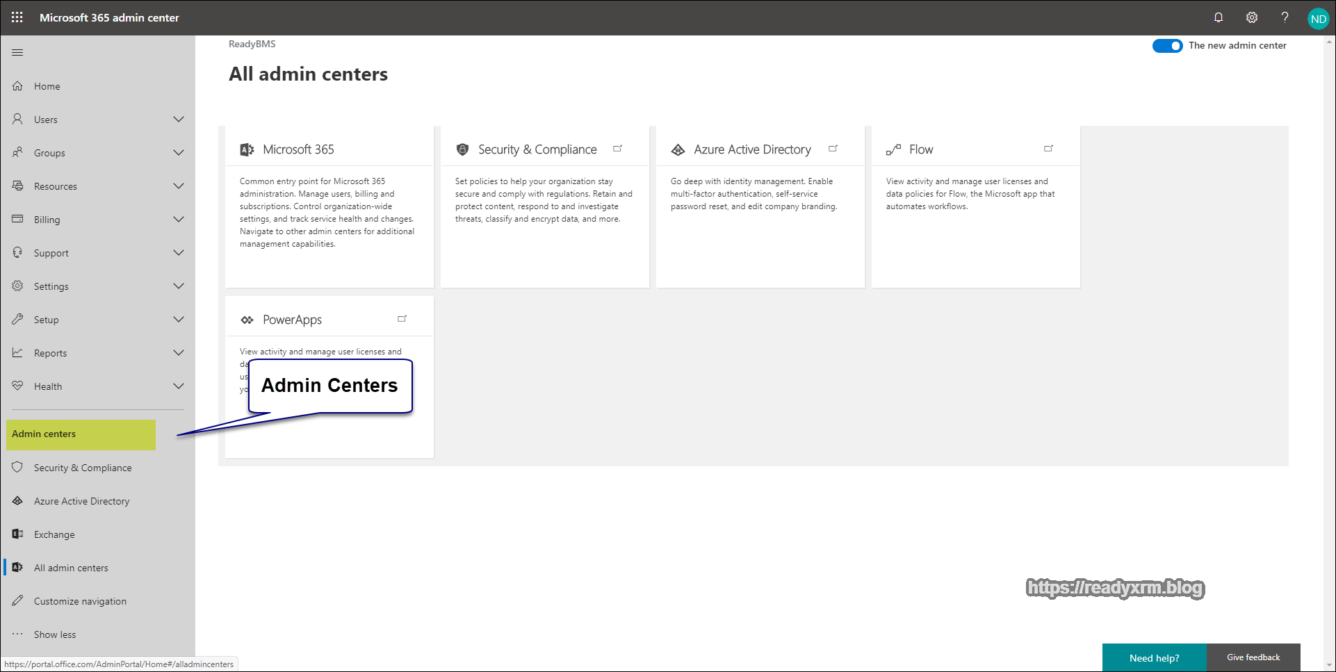Open Security & Compliance external link icon
The image size is (1336, 672).
pyautogui.click(x=617, y=149)
